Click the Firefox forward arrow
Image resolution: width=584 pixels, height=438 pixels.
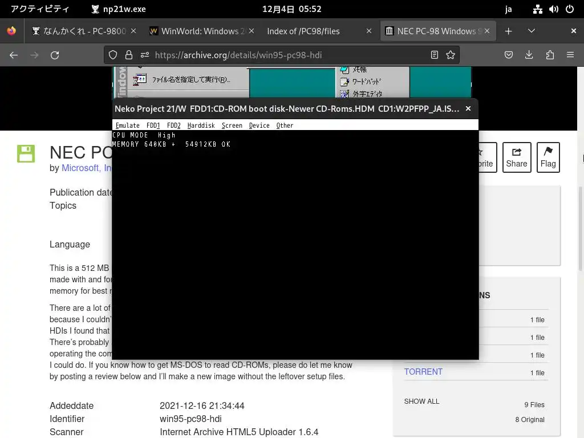34,55
